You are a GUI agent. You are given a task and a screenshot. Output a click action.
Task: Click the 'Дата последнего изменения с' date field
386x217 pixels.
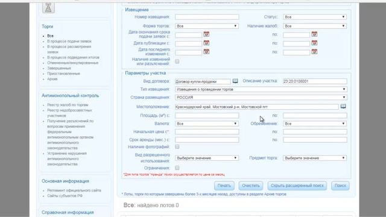188,52
